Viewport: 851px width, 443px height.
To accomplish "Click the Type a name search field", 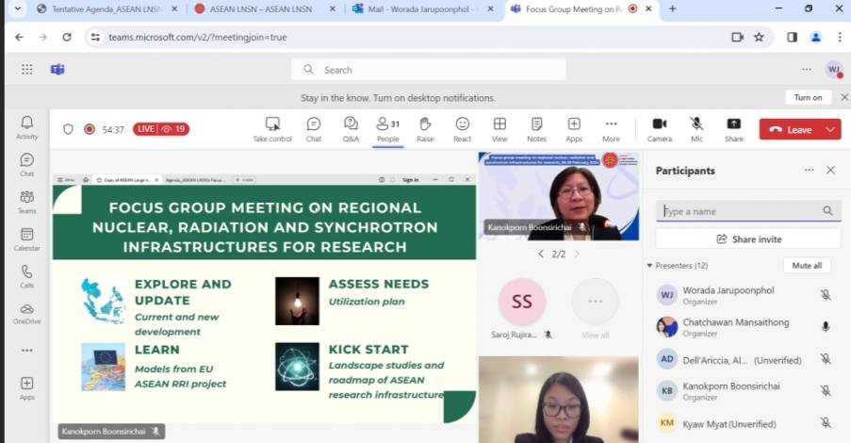I will 740,211.
